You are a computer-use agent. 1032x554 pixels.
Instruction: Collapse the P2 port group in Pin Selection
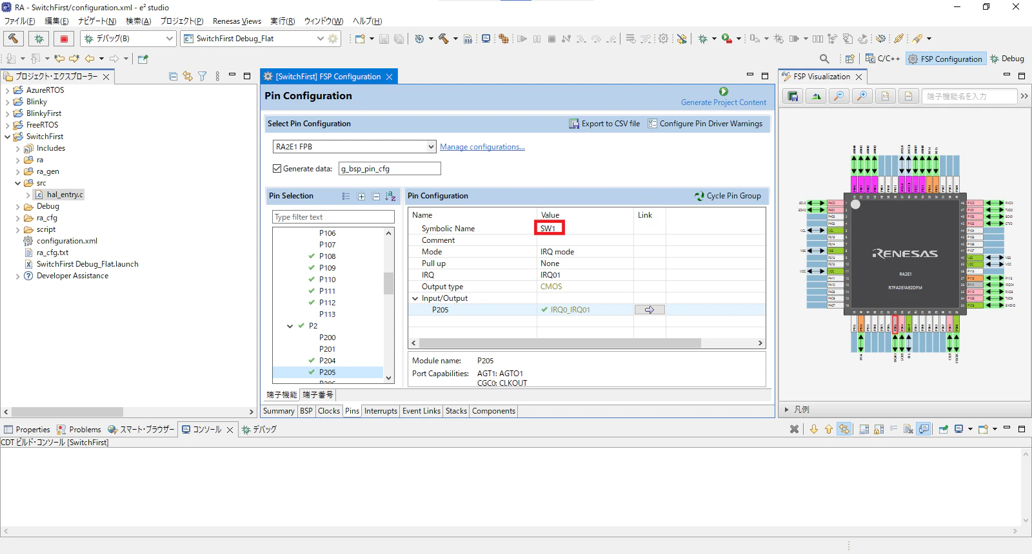pos(290,326)
